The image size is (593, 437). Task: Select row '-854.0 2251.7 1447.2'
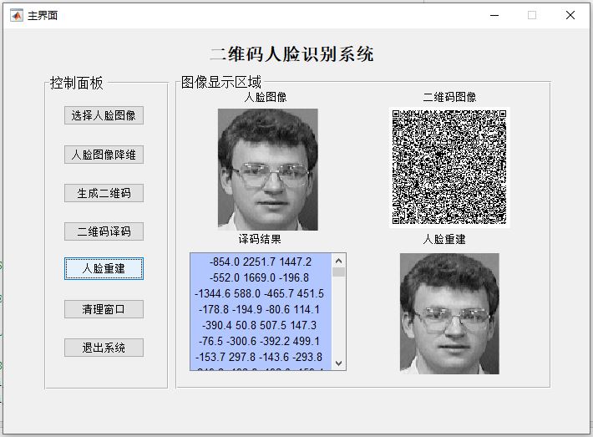[x=261, y=262]
